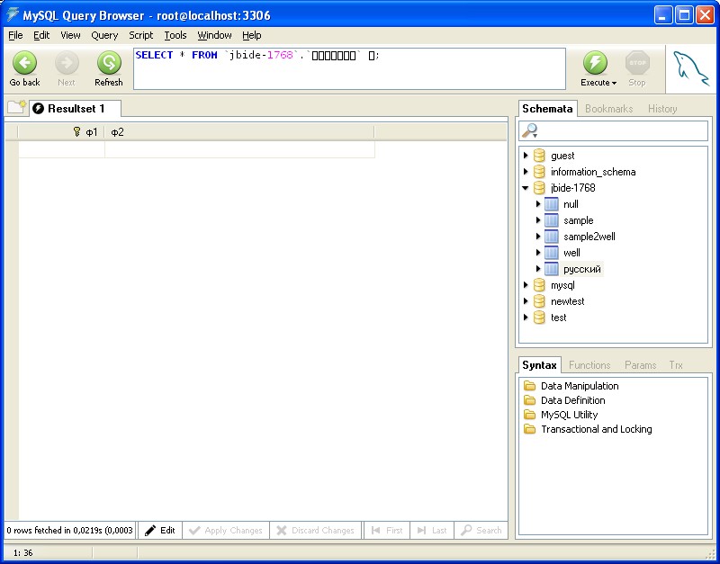This screenshot has height=564, width=720.
Task: Click the Stop query icon
Action: pos(637,63)
